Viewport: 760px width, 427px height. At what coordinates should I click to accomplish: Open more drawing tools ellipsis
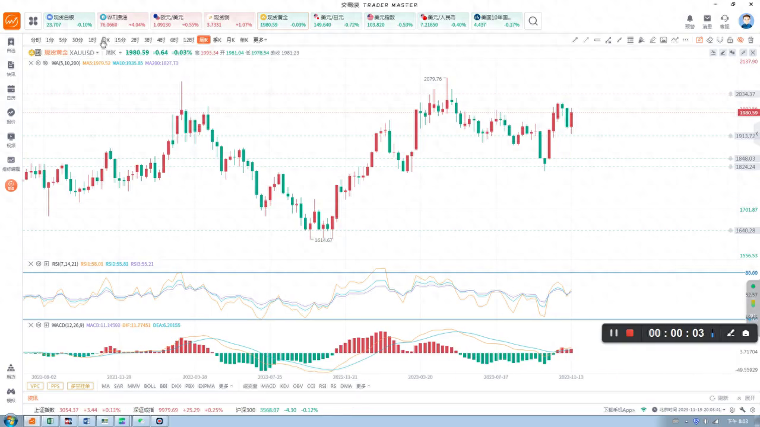point(685,40)
